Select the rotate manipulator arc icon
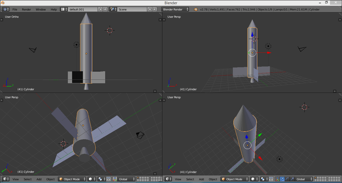 [287, 179]
